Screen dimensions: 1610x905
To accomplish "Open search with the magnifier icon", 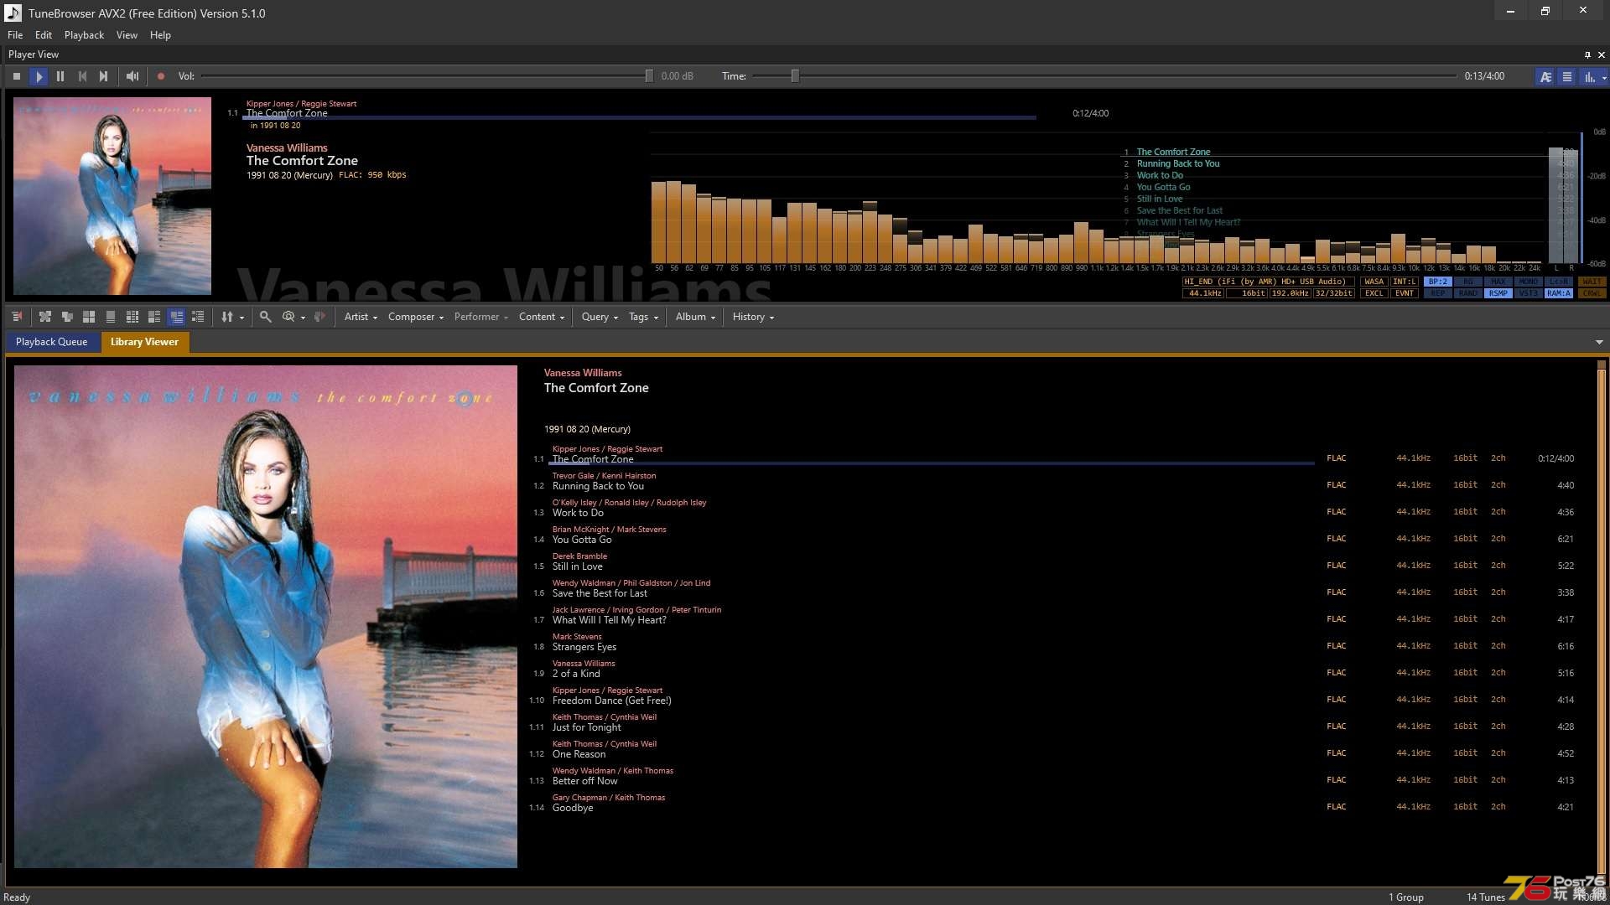I will click(265, 317).
